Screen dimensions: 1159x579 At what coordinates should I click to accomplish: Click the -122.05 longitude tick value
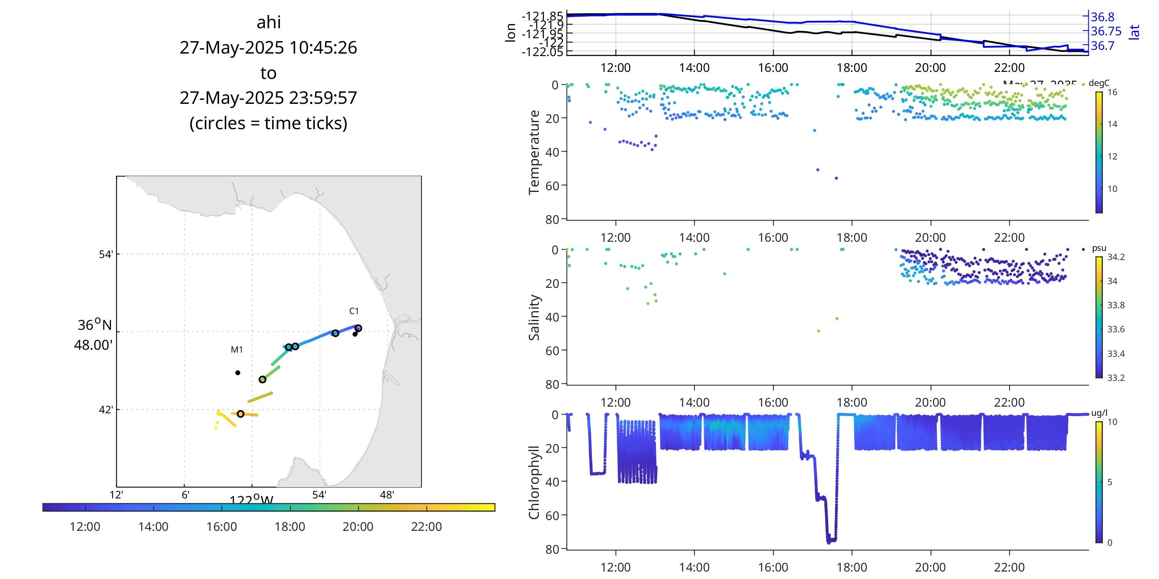542,52
